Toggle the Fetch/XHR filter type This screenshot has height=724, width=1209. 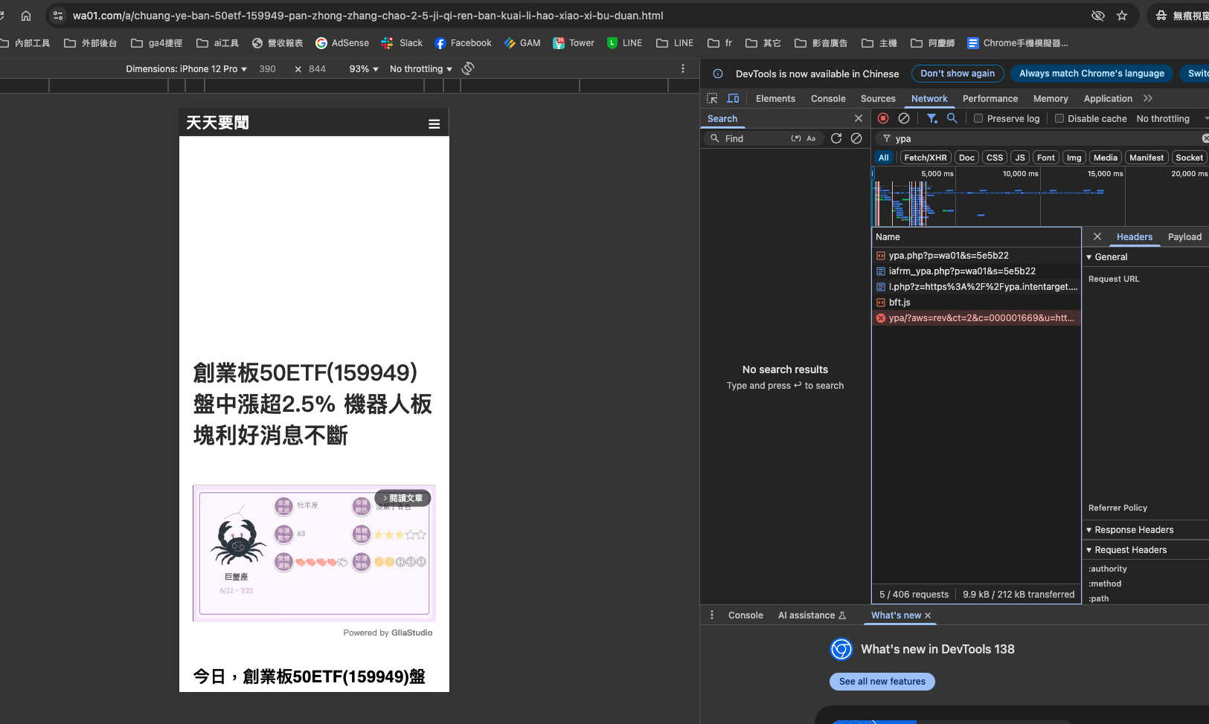[x=925, y=158]
